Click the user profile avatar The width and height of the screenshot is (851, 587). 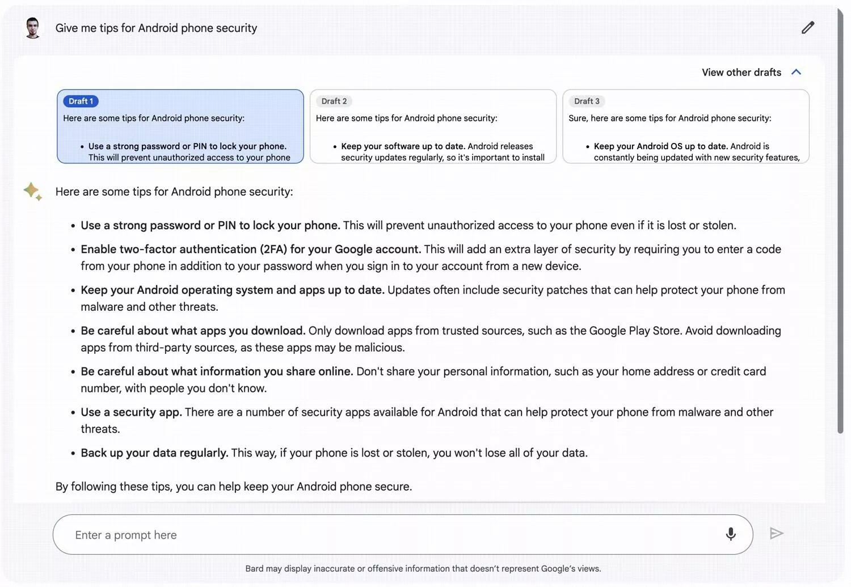point(33,27)
